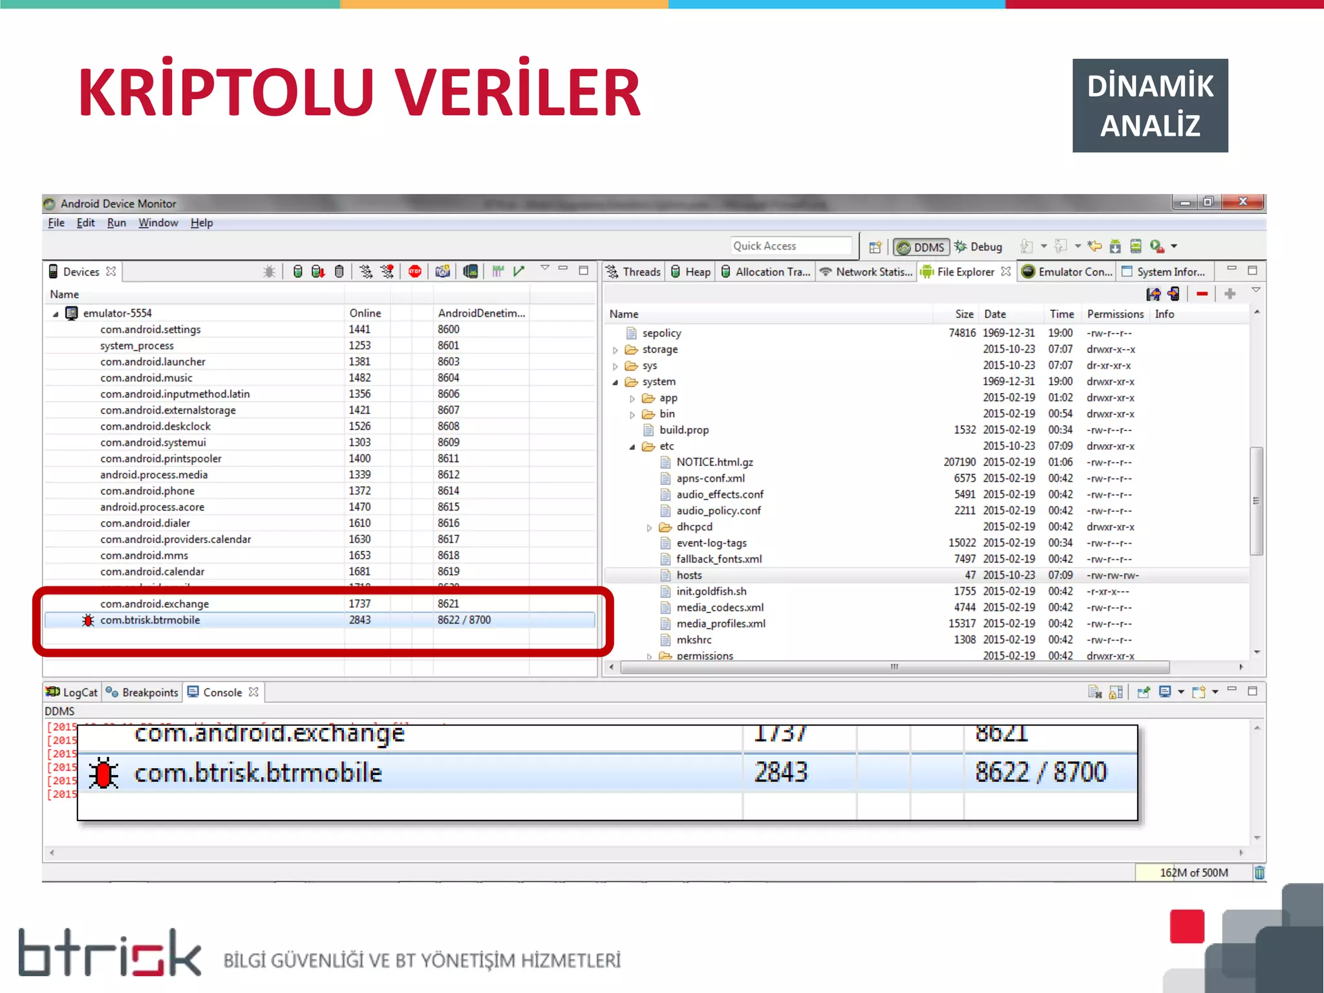Switch to the Threads tab
The width and height of the screenshot is (1324, 993).
coord(634,272)
